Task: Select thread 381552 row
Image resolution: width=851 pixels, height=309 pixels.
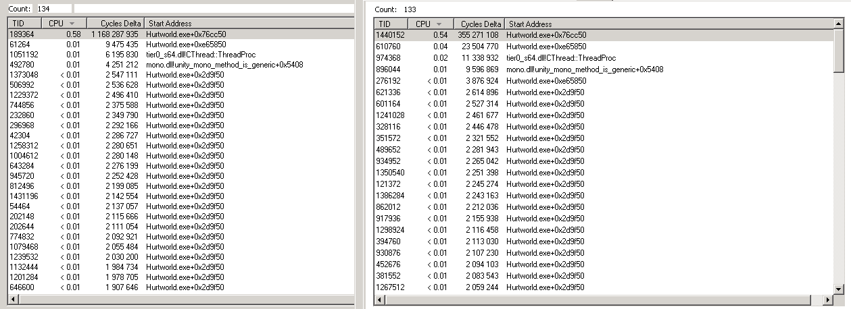Action: (603, 275)
